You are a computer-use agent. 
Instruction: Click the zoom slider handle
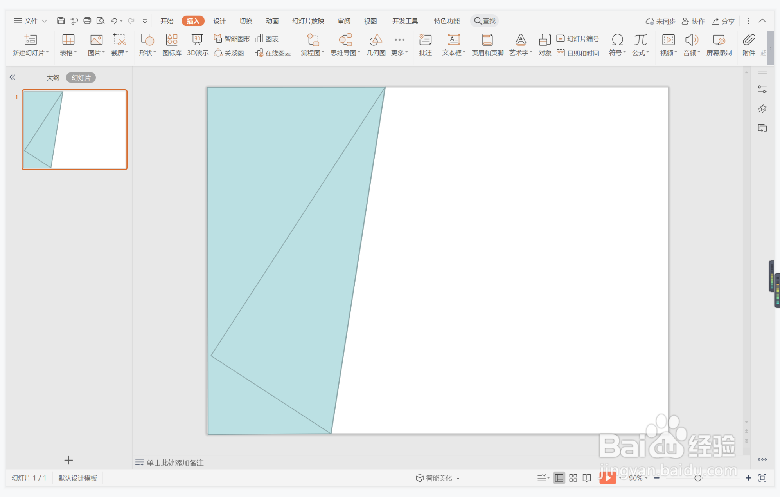(697, 478)
